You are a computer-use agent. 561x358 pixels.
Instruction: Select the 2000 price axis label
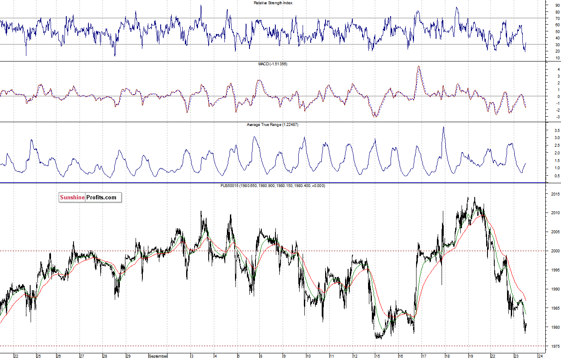pos(555,251)
